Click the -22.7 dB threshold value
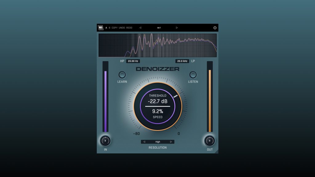 tap(157, 101)
